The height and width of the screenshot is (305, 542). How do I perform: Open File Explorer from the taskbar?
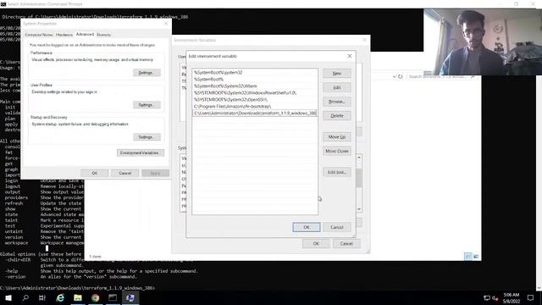pyautogui.click(x=78, y=297)
